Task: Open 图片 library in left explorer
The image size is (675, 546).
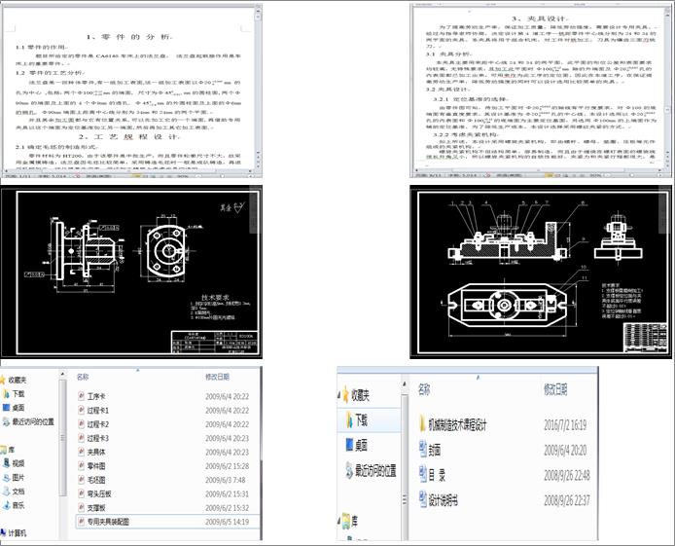Action: pos(14,477)
